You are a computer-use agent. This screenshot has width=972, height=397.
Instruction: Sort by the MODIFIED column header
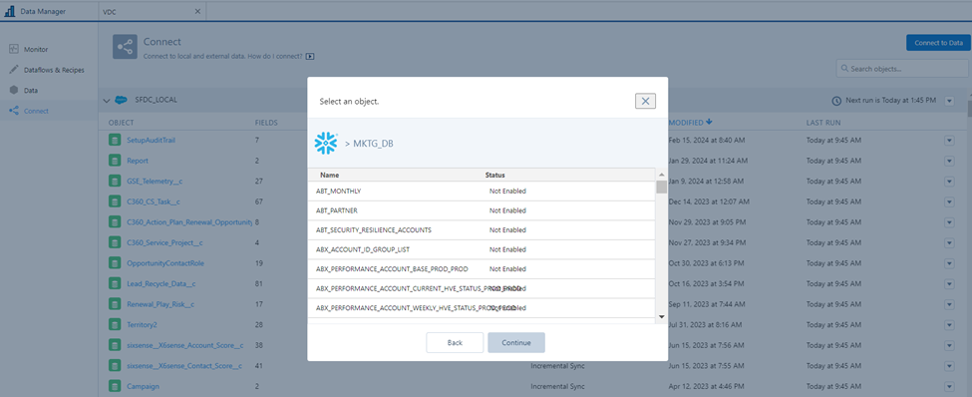pyautogui.click(x=691, y=123)
